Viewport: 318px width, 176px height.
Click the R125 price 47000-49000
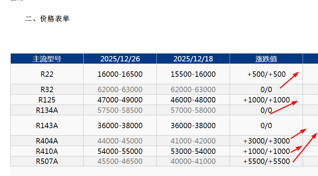[x=120, y=100]
